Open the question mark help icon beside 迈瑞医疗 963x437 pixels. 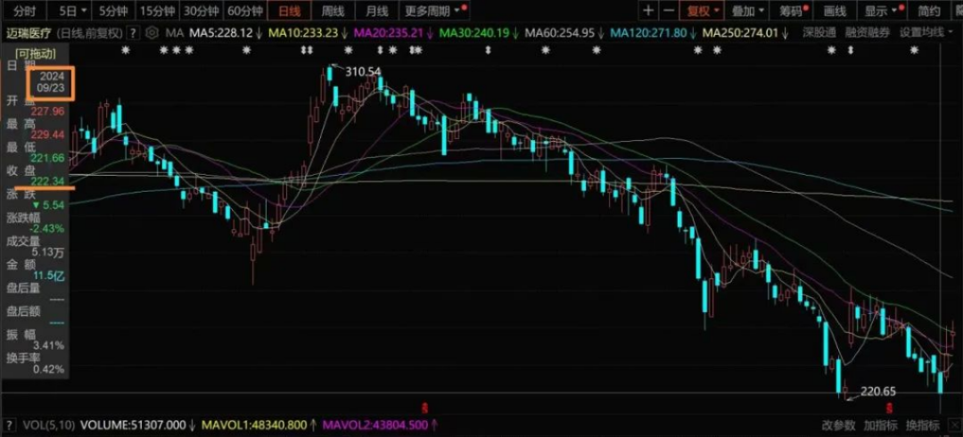[x=134, y=33]
